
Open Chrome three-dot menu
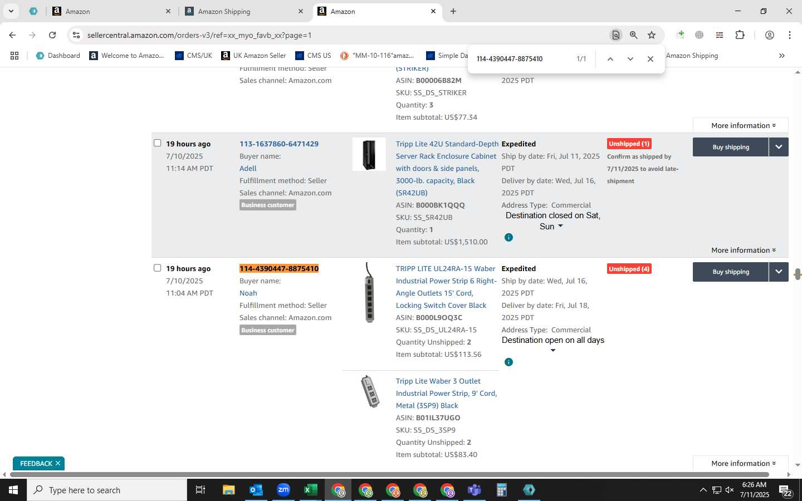coord(790,35)
